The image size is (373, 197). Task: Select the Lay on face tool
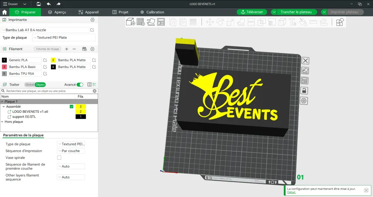click(241, 22)
